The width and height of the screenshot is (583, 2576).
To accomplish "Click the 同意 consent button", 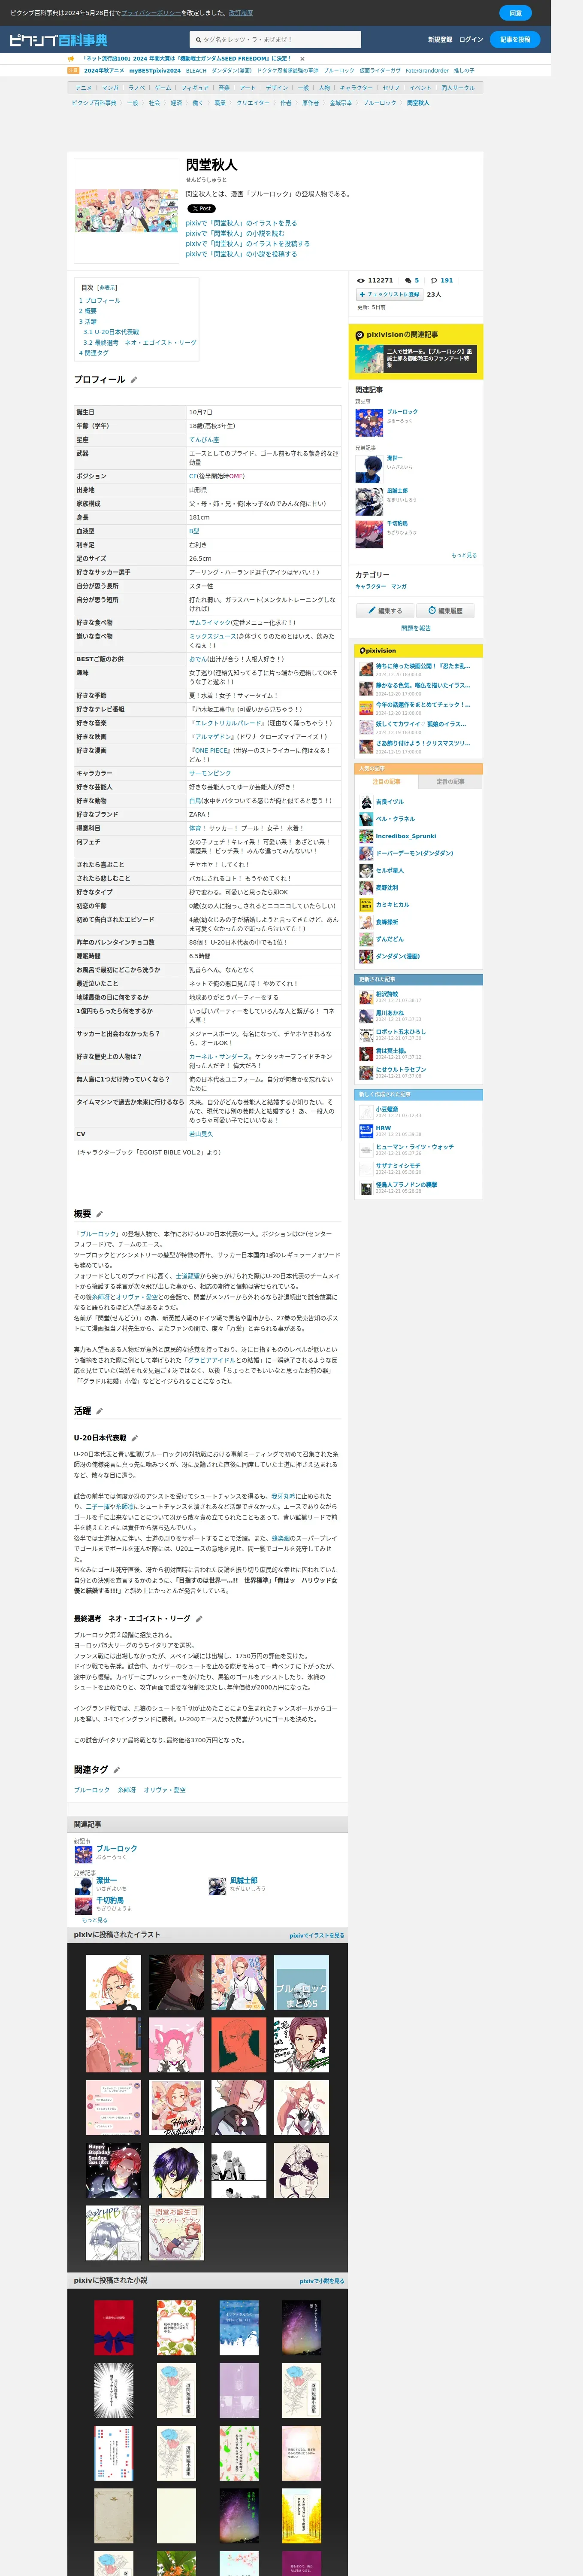I will point(515,13).
